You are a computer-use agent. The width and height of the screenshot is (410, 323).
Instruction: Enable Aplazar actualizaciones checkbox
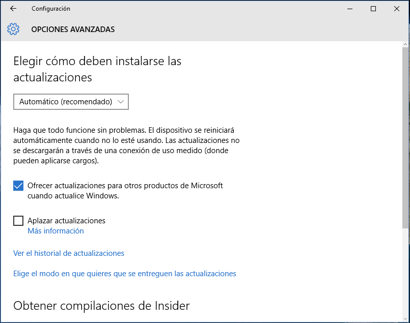pyautogui.click(x=18, y=221)
